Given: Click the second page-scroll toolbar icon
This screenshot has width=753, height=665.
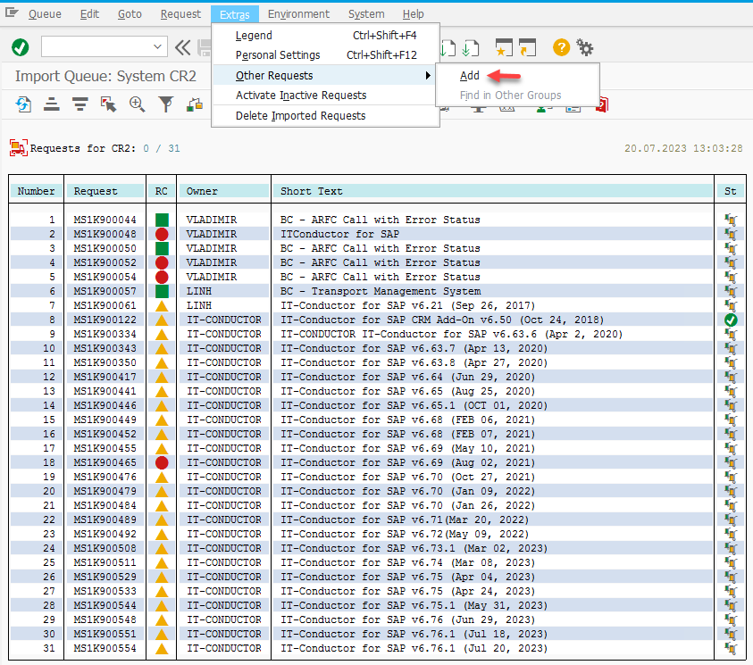Looking at the screenshot, I should [x=470, y=47].
